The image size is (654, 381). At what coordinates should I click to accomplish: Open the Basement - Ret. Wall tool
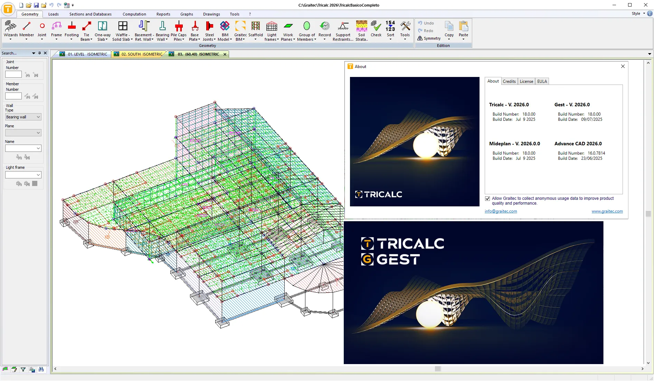(x=144, y=30)
